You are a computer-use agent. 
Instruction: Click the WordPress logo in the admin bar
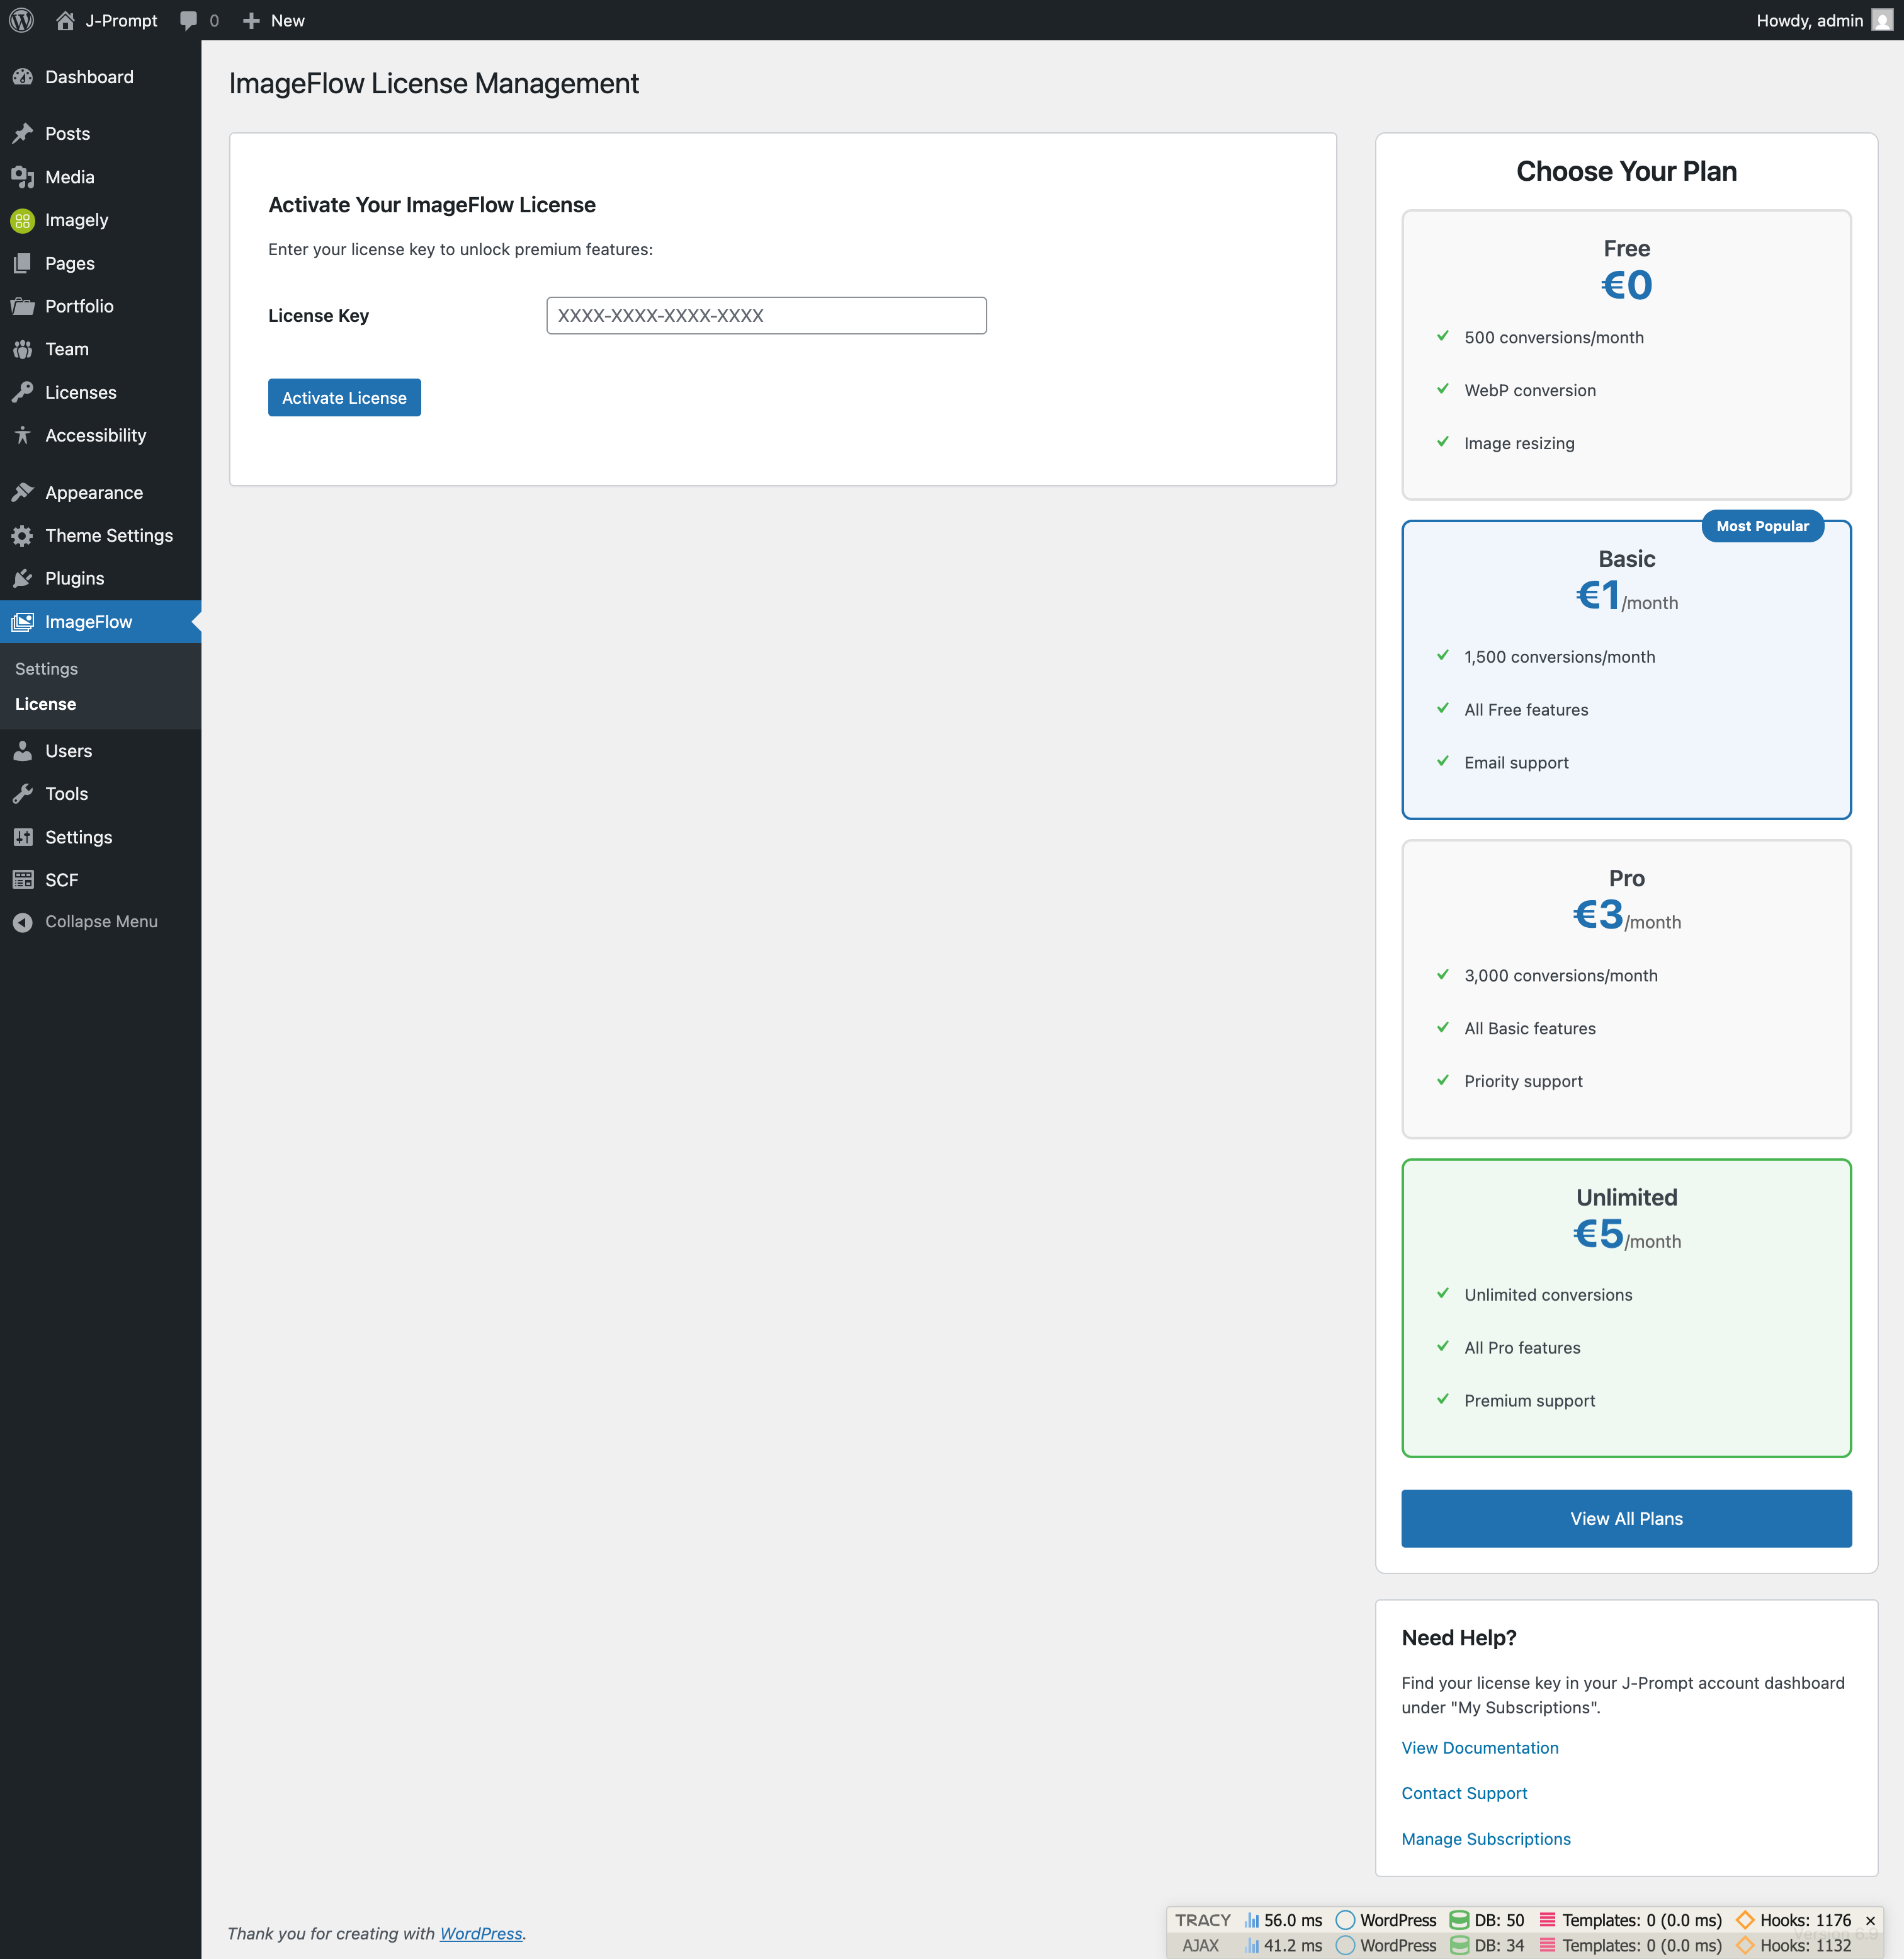(x=21, y=20)
